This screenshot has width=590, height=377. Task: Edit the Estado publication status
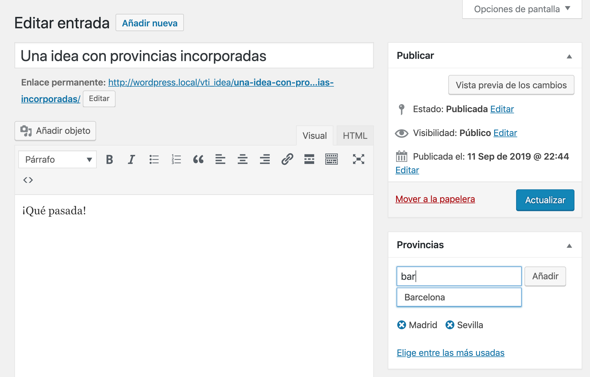pyautogui.click(x=502, y=109)
